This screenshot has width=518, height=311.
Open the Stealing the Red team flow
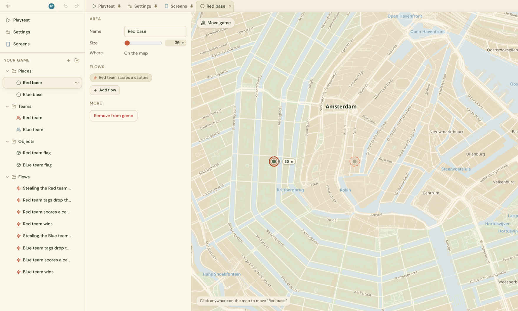pyautogui.click(x=42, y=188)
